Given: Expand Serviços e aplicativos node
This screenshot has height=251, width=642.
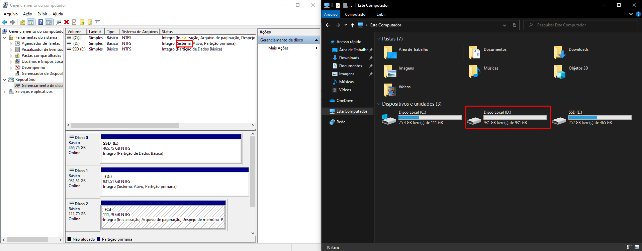Looking at the screenshot, I should click(5, 92).
